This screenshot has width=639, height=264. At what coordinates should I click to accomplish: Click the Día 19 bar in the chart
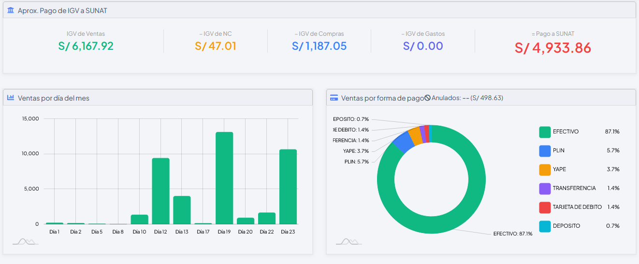(x=224, y=178)
